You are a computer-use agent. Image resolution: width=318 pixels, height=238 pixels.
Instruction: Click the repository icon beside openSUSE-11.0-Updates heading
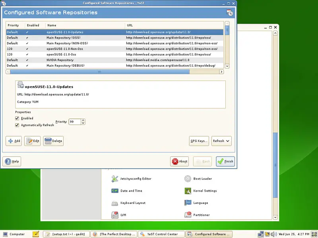pos(21,85)
